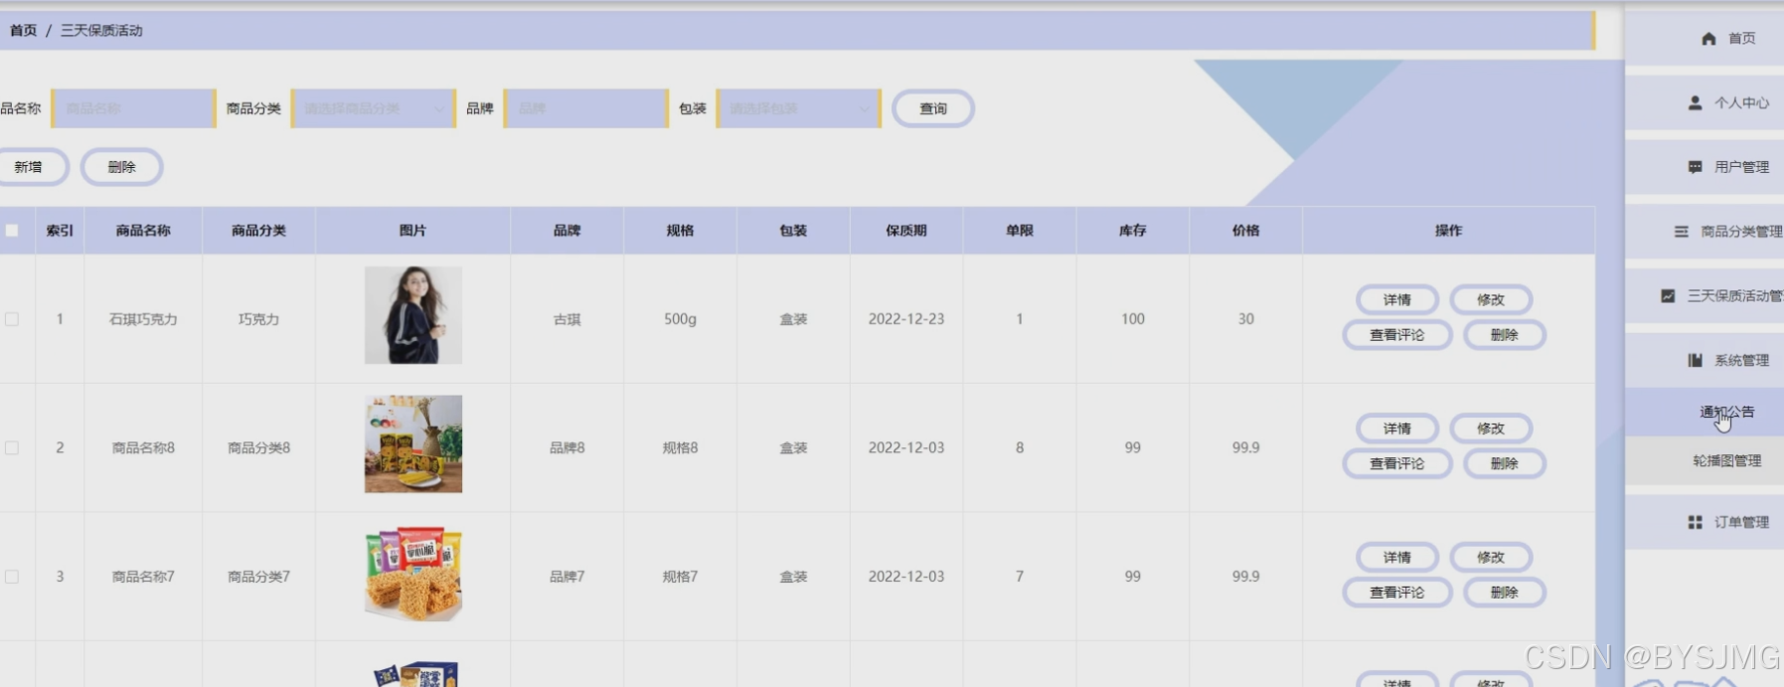Click the person icon beside 个人中心
1784x687 pixels.
pos(1695,102)
